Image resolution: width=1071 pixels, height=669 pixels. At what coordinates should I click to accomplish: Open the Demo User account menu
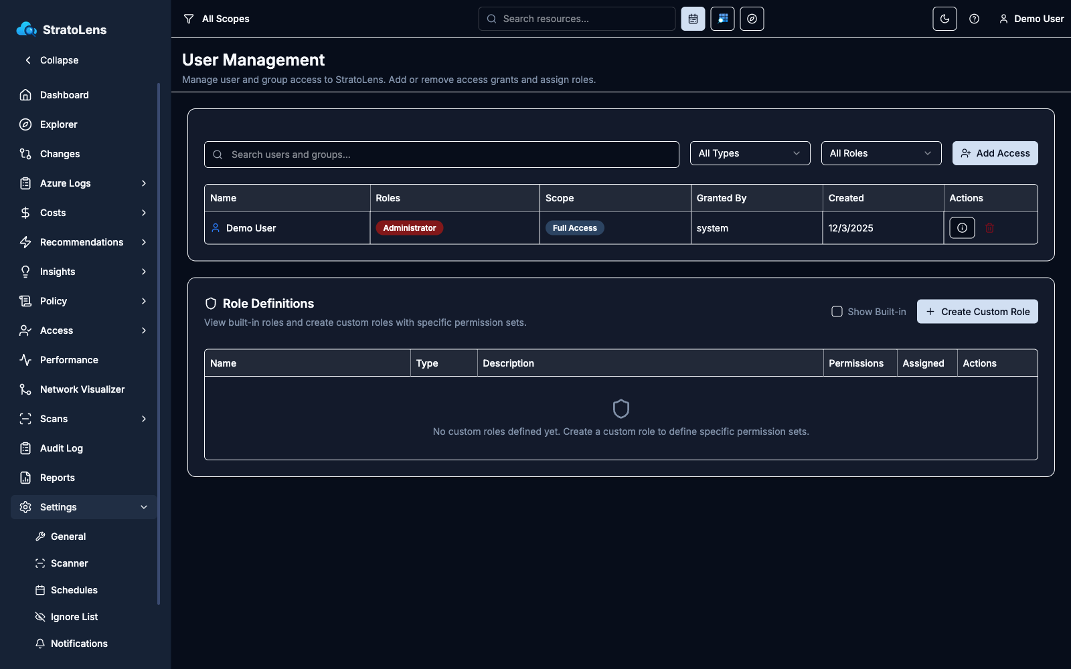(x=1032, y=19)
